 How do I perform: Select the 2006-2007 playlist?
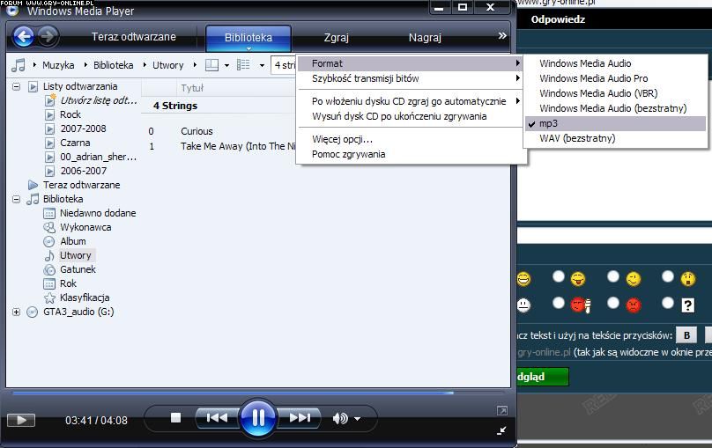pos(84,172)
